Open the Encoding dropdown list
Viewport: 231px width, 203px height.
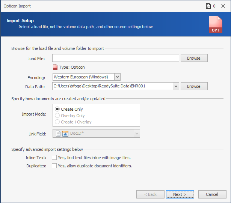[118, 77]
